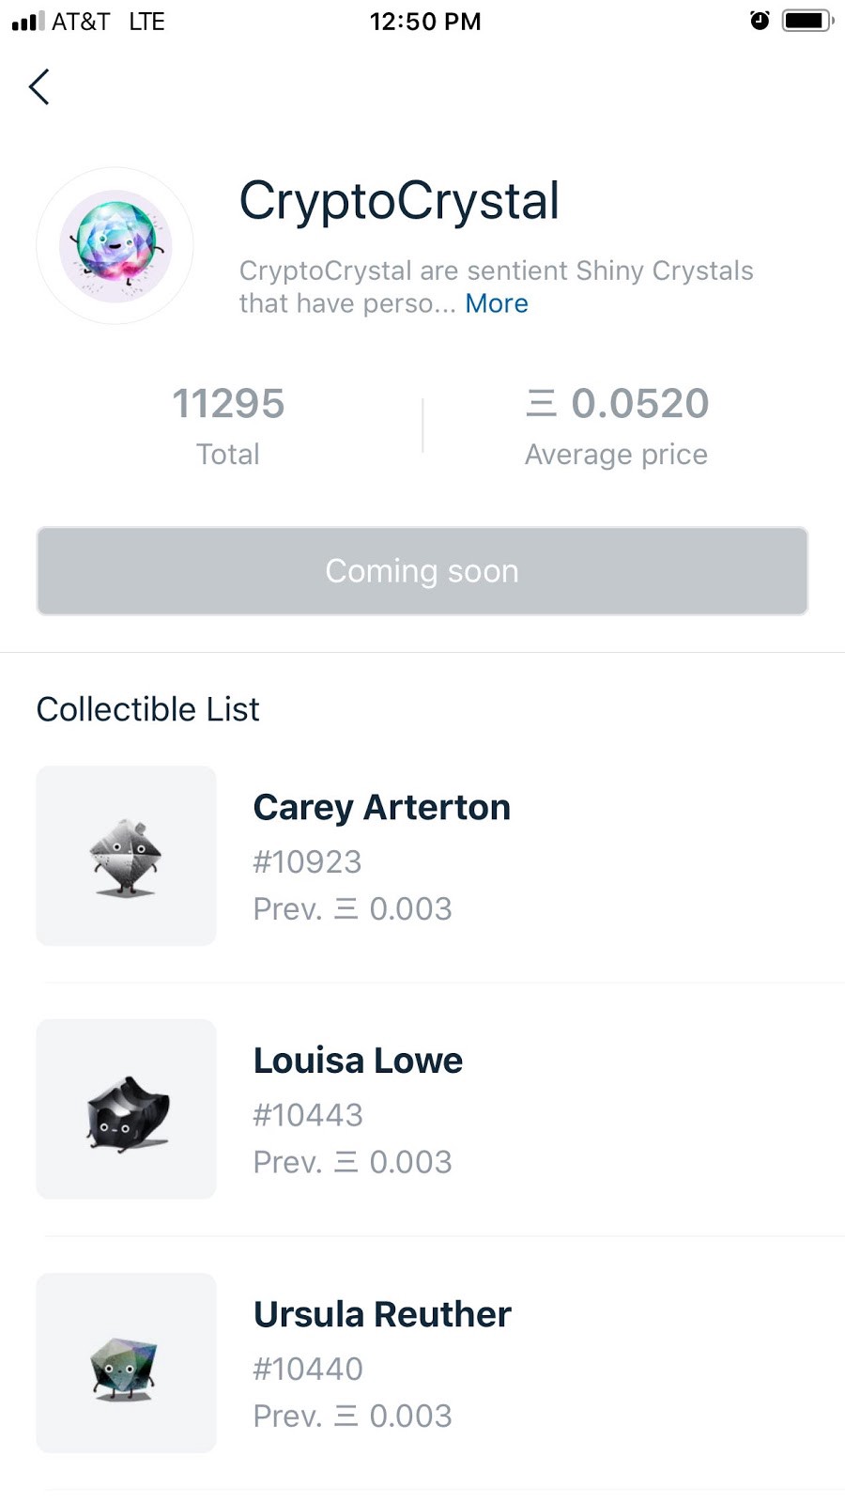Tap the cellular signal bars icon
The image size is (845, 1503).
28,21
